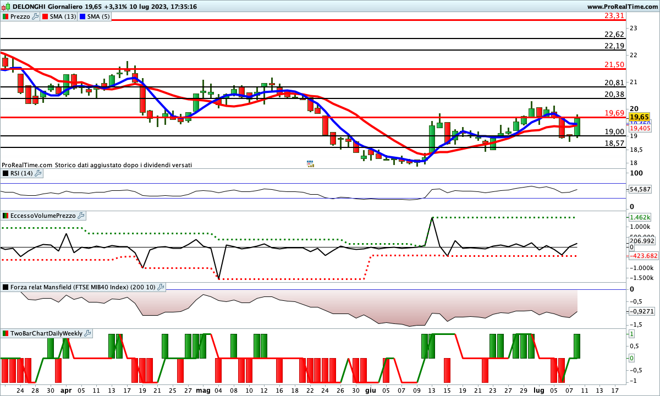This screenshot has height=396, width=660.
Task: Click the yellow 19,65 current price tag
Action: click(x=640, y=117)
